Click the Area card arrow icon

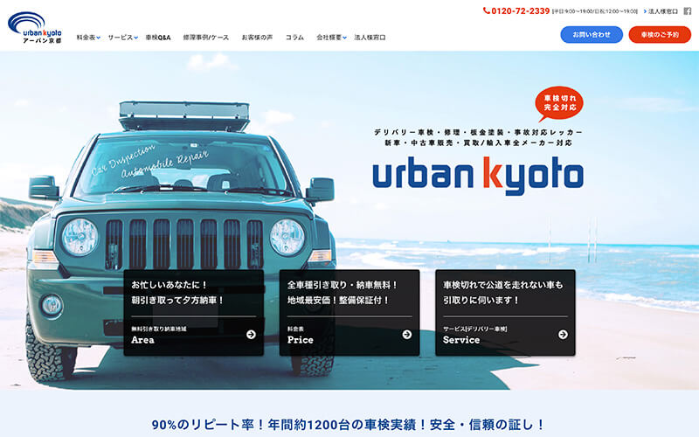tap(251, 335)
